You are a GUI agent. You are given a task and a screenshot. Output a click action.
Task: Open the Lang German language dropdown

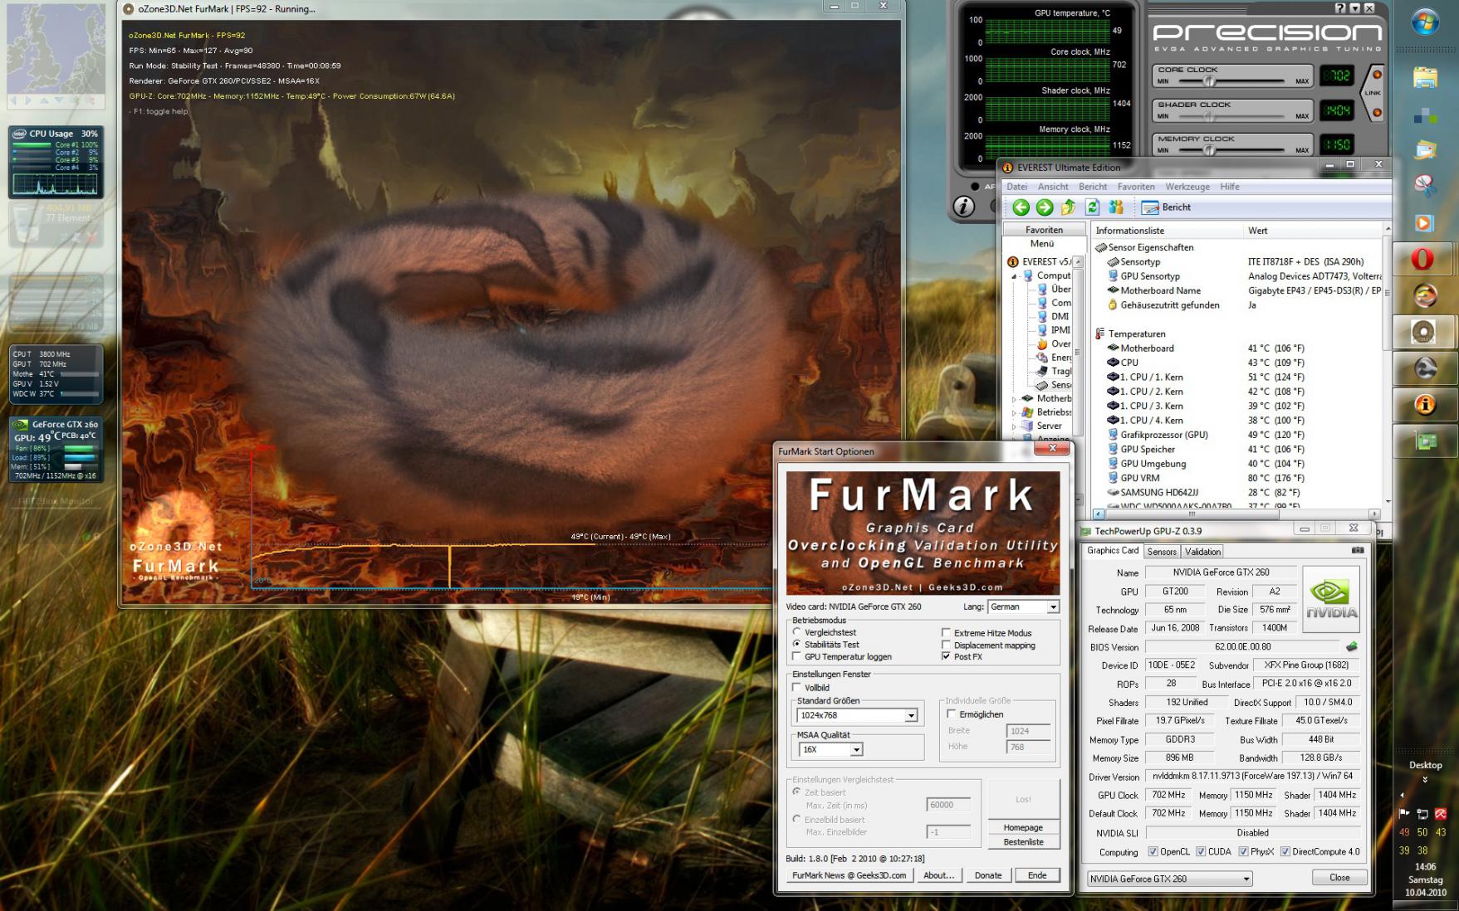coord(1023,607)
